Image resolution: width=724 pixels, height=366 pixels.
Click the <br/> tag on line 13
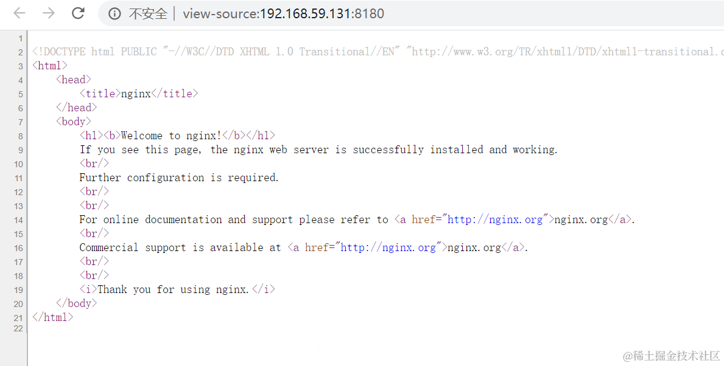point(94,205)
